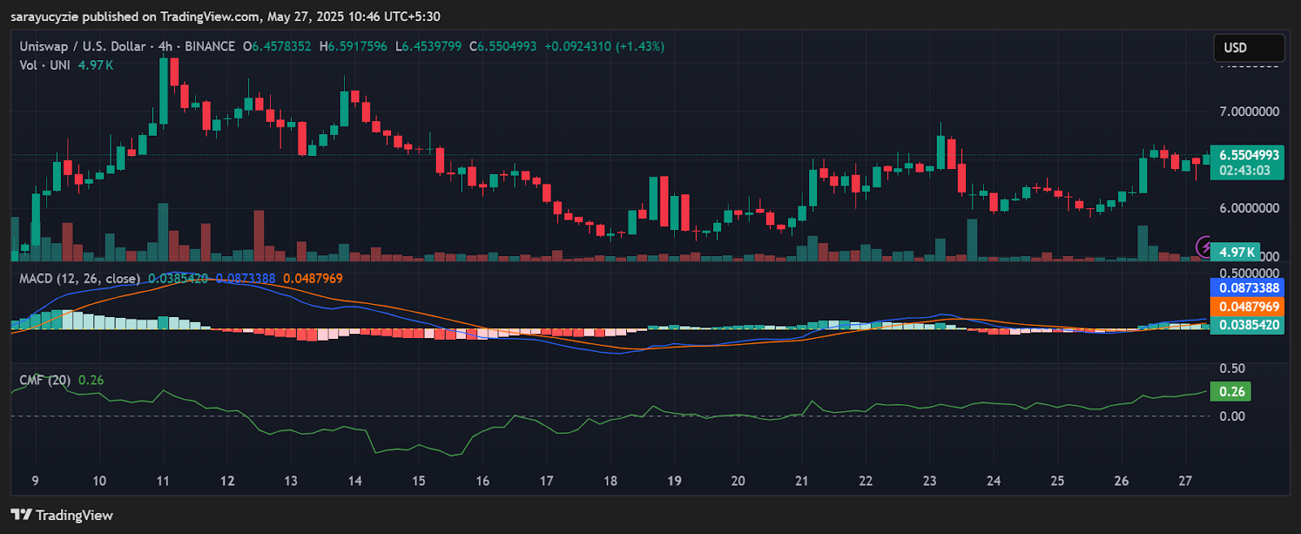Click the date 19 on the time axis
This screenshot has height=534, width=1301.
[674, 481]
